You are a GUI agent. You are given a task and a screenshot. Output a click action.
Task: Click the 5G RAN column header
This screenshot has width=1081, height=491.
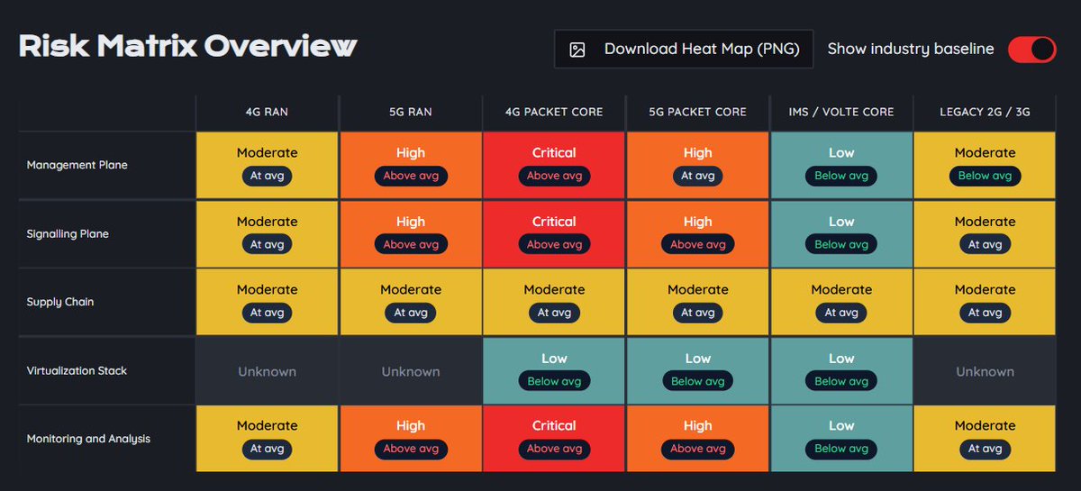tap(411, 113)
